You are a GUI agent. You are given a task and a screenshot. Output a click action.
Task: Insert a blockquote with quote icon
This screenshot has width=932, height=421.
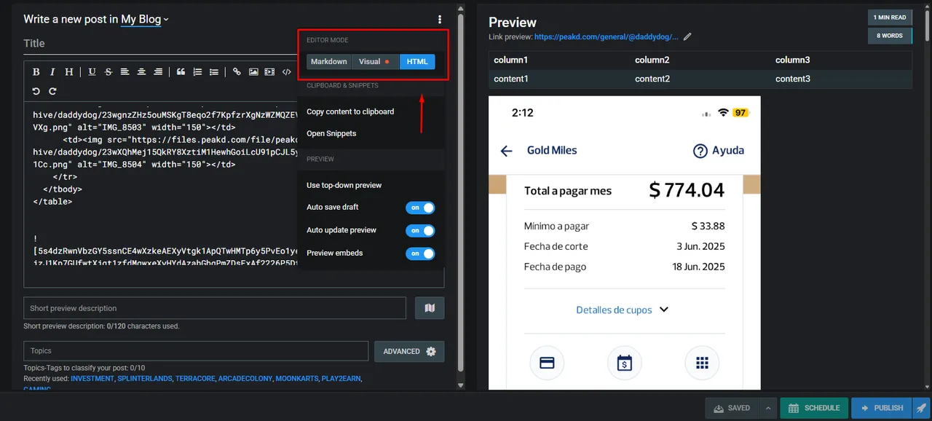point(181,72)
